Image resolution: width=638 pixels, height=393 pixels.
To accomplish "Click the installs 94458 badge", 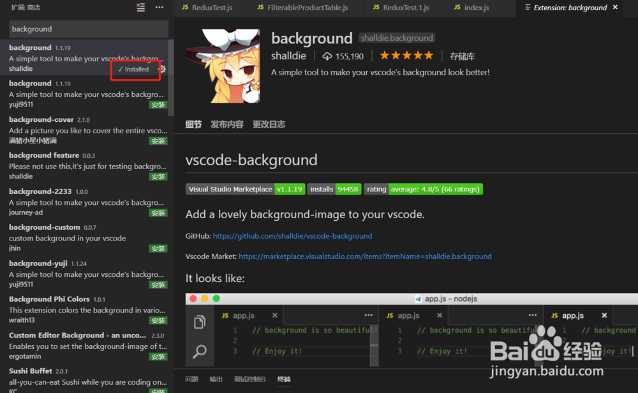I will coord(334,189).
